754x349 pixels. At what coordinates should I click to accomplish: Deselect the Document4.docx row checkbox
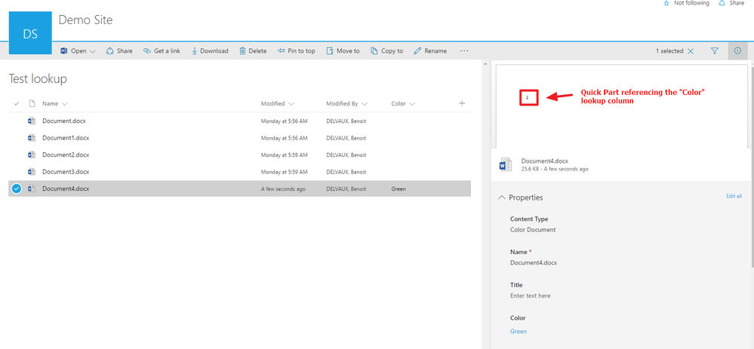(x=17, y=188)
